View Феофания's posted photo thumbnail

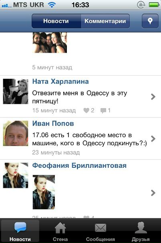pos(44,192)
